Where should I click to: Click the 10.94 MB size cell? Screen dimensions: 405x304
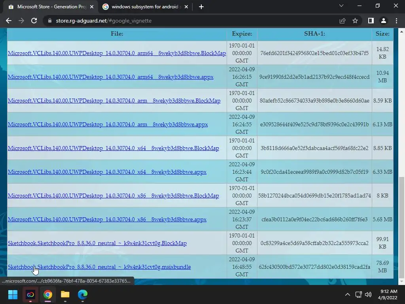pyautogui.click(x=382, y=77)
